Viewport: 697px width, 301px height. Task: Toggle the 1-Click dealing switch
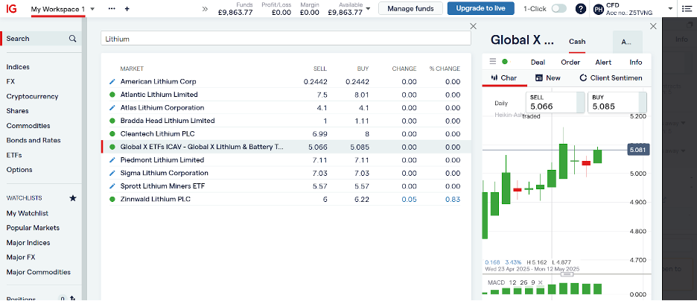(x=558, y=8)
